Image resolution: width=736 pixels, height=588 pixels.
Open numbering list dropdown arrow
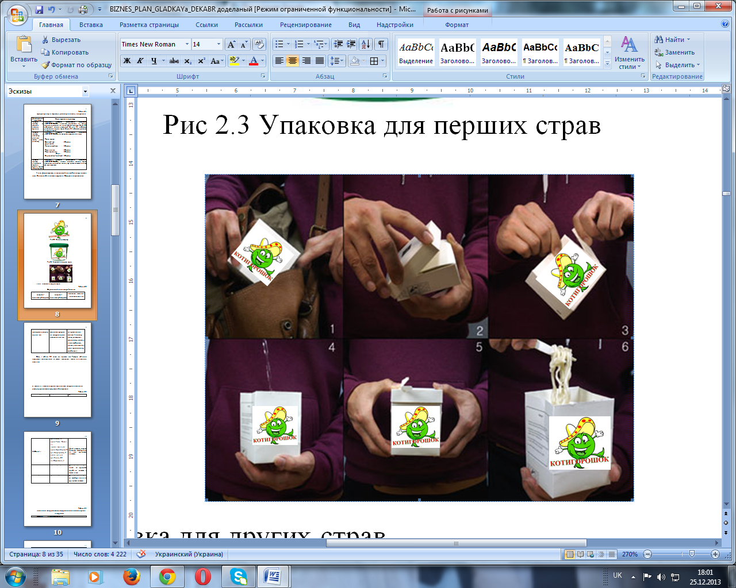(308, 44)
